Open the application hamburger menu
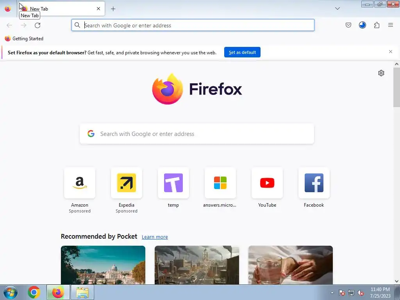The width and height of the screenshot is (400, 300). coord(390,25)
